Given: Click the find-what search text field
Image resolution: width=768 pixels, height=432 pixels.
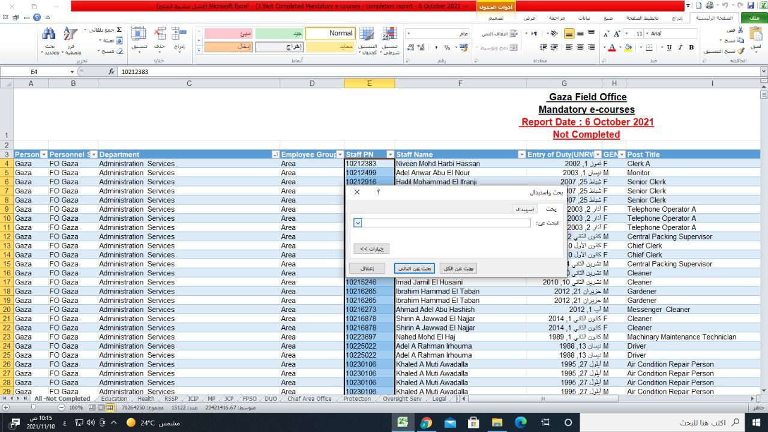Looking at the screenshot, I should coord(446,223).
